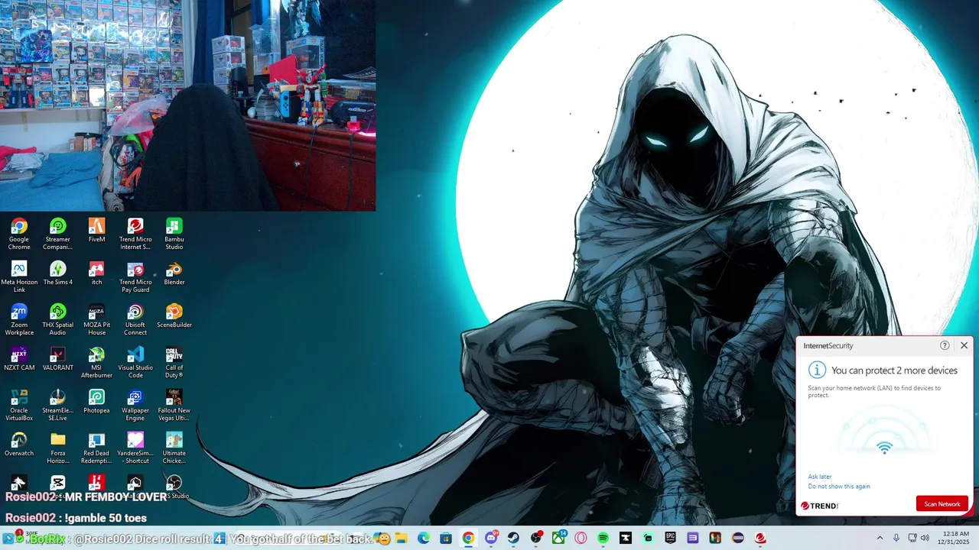
Task: Select StreamElements SE.Live shortcut
Action: pos(58,405)
